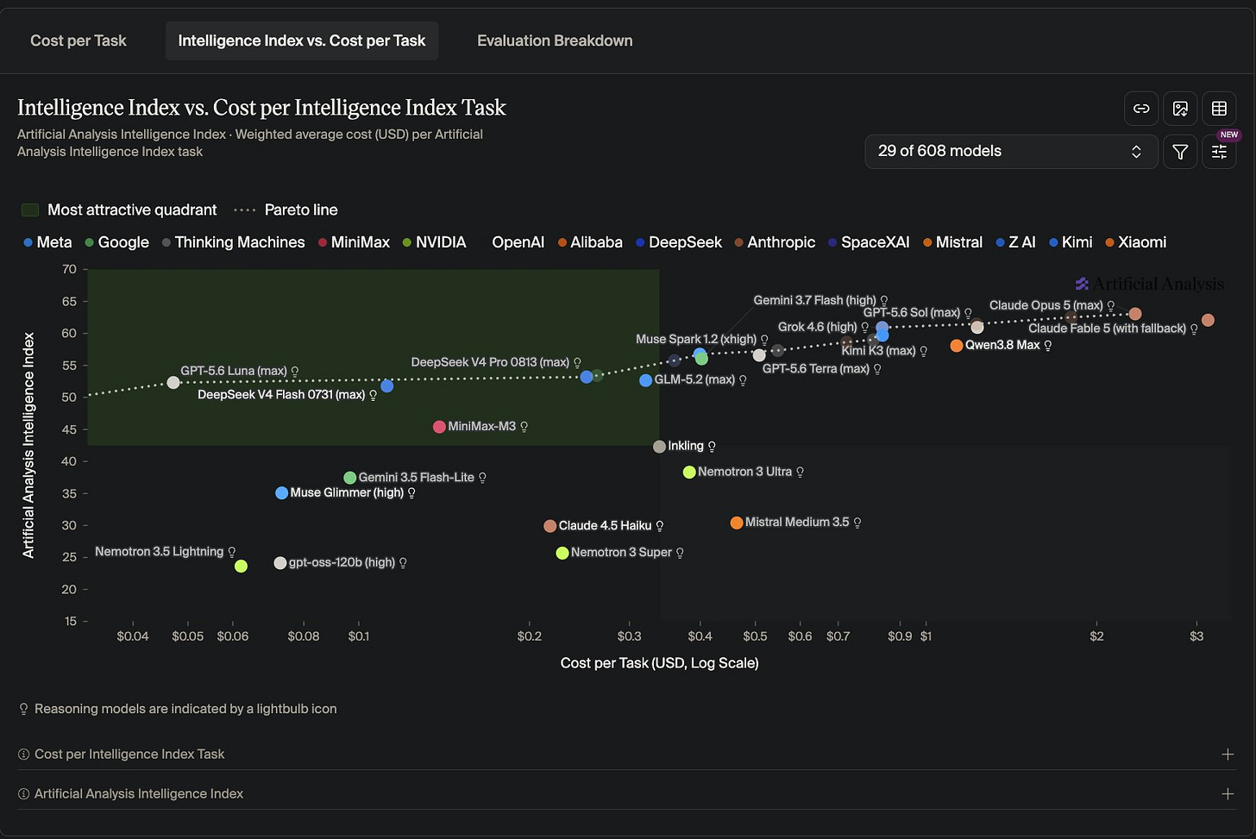
Task: Click the lightbulb next to Claude Opus 5 (max)
Action: click(1111, 306)
